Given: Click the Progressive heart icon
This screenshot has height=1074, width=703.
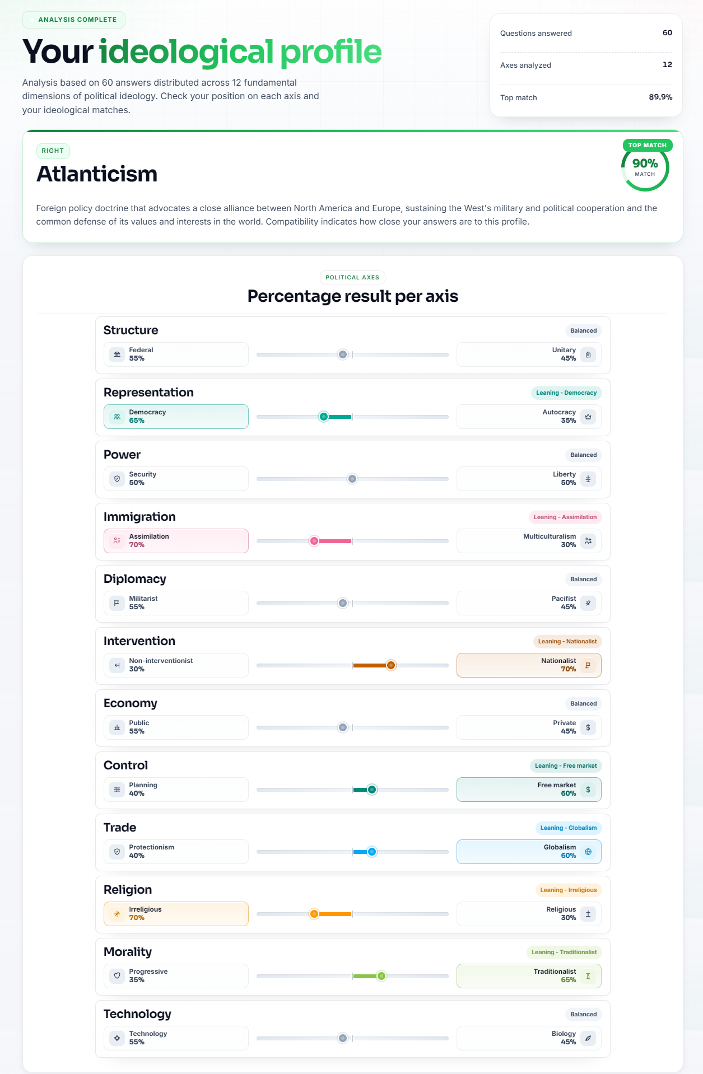Looking at the screenshot, I should (x=117, y=976).
